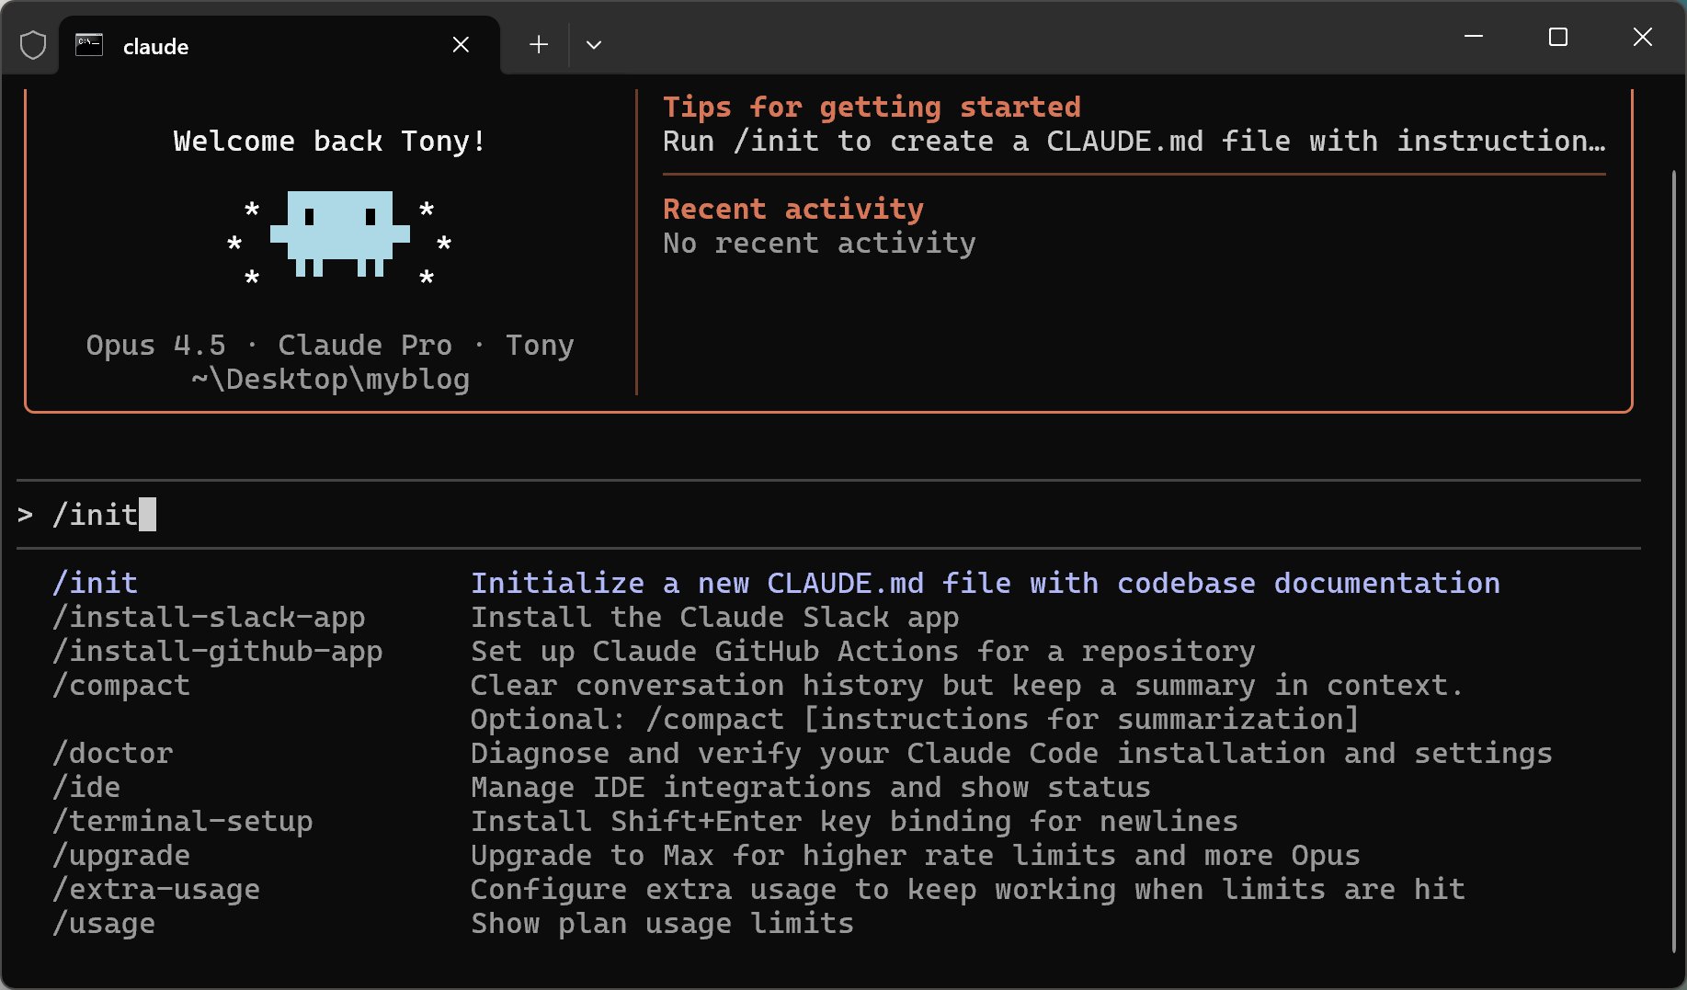Screen dimensions: 1687x990
Task: Minimize the terminal window
Action: (1474, 37)
